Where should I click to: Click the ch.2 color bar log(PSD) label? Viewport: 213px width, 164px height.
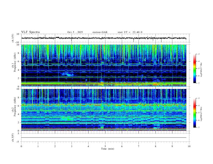(x=201, y=114)
